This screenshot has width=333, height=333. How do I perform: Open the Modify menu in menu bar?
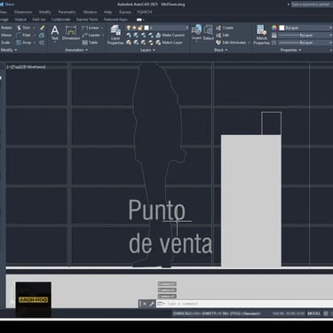click(x=45, y=12)
